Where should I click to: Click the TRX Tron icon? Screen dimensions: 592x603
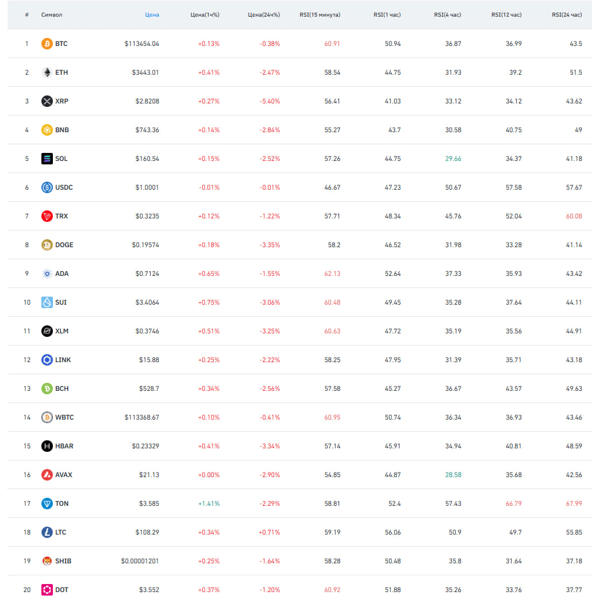click(47, 216)
